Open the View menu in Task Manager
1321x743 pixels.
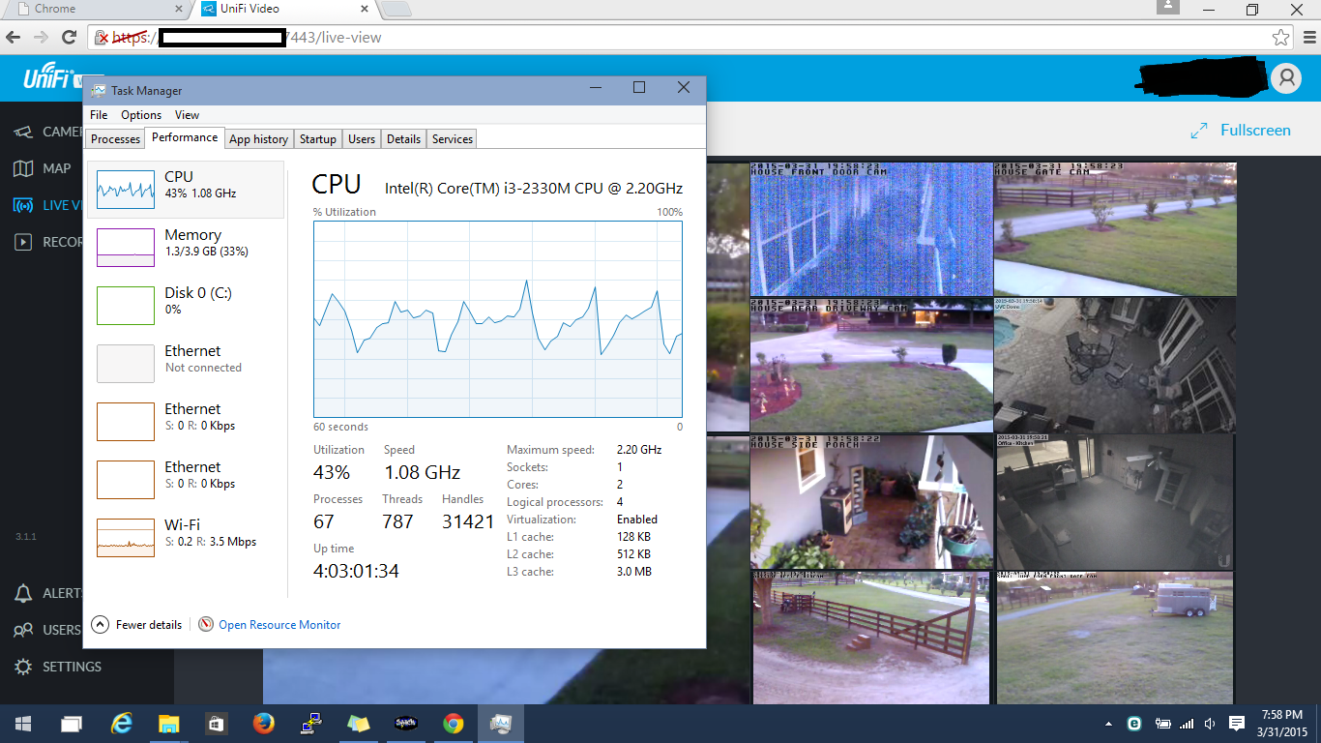[x=187, y=115]
